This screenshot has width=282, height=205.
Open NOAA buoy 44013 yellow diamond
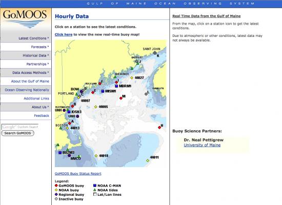(68, 128)
